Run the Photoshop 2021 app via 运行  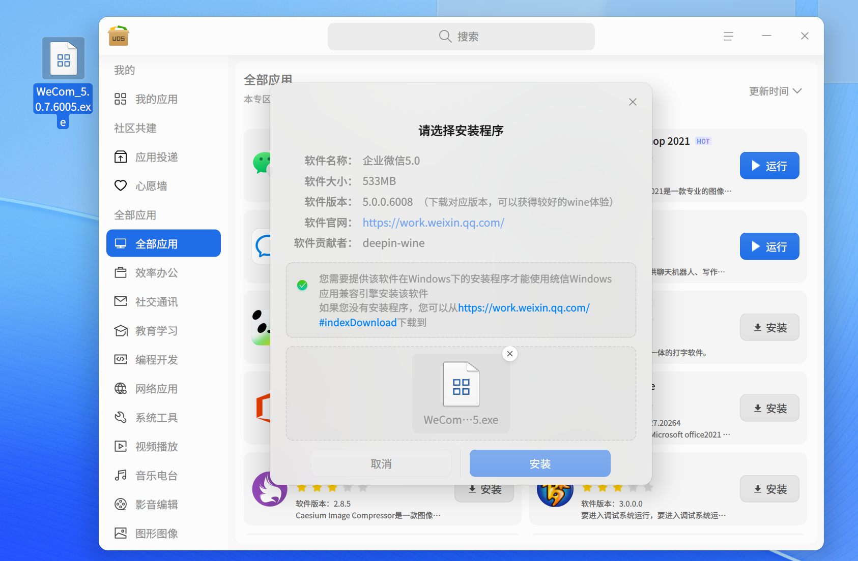pyautogui.click(x=769, y=166)
